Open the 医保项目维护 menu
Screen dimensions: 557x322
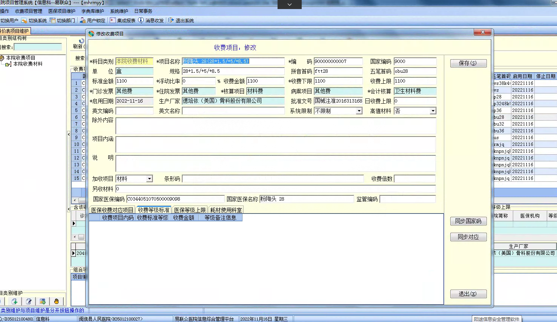(x=62, y=11)
